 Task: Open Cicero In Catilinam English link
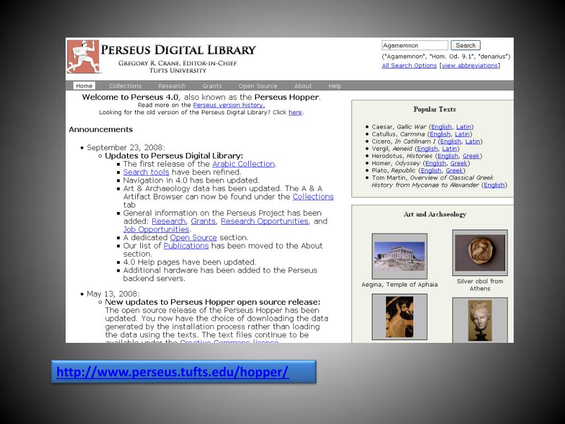tap(450, 141)
